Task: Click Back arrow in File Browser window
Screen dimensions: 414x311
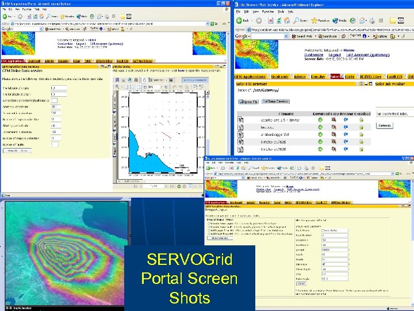Action: 239,20
